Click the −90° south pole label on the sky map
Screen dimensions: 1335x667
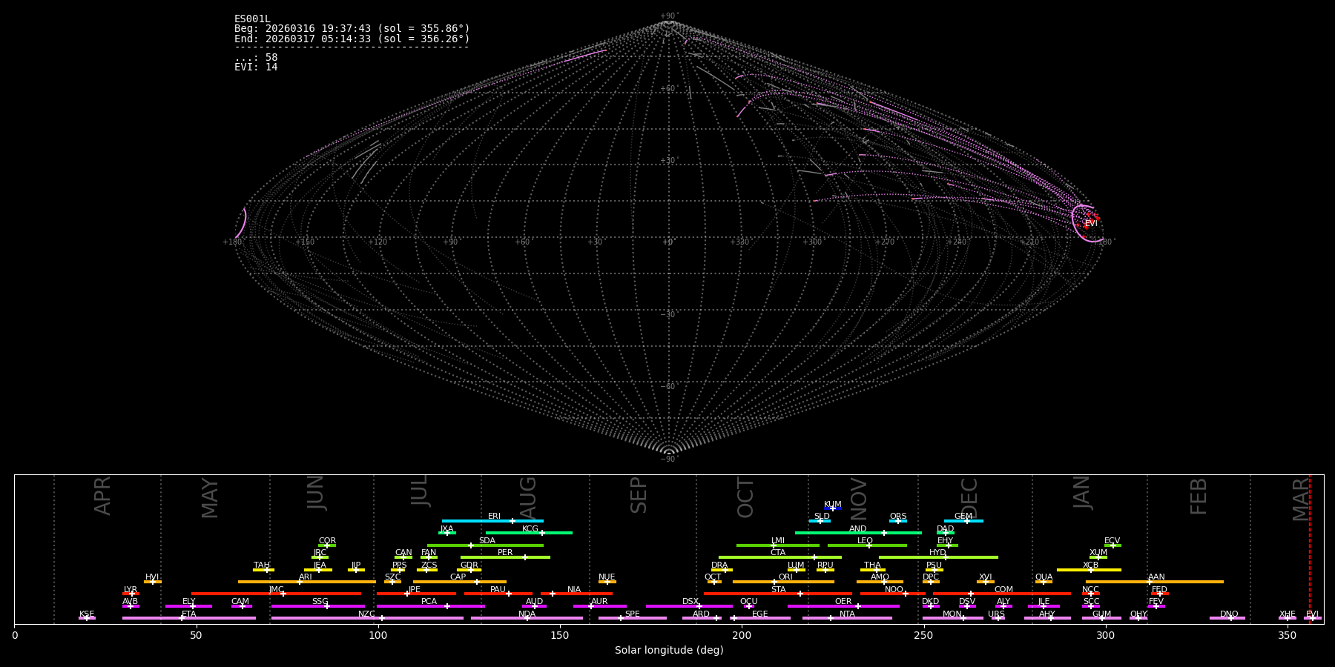669,459
